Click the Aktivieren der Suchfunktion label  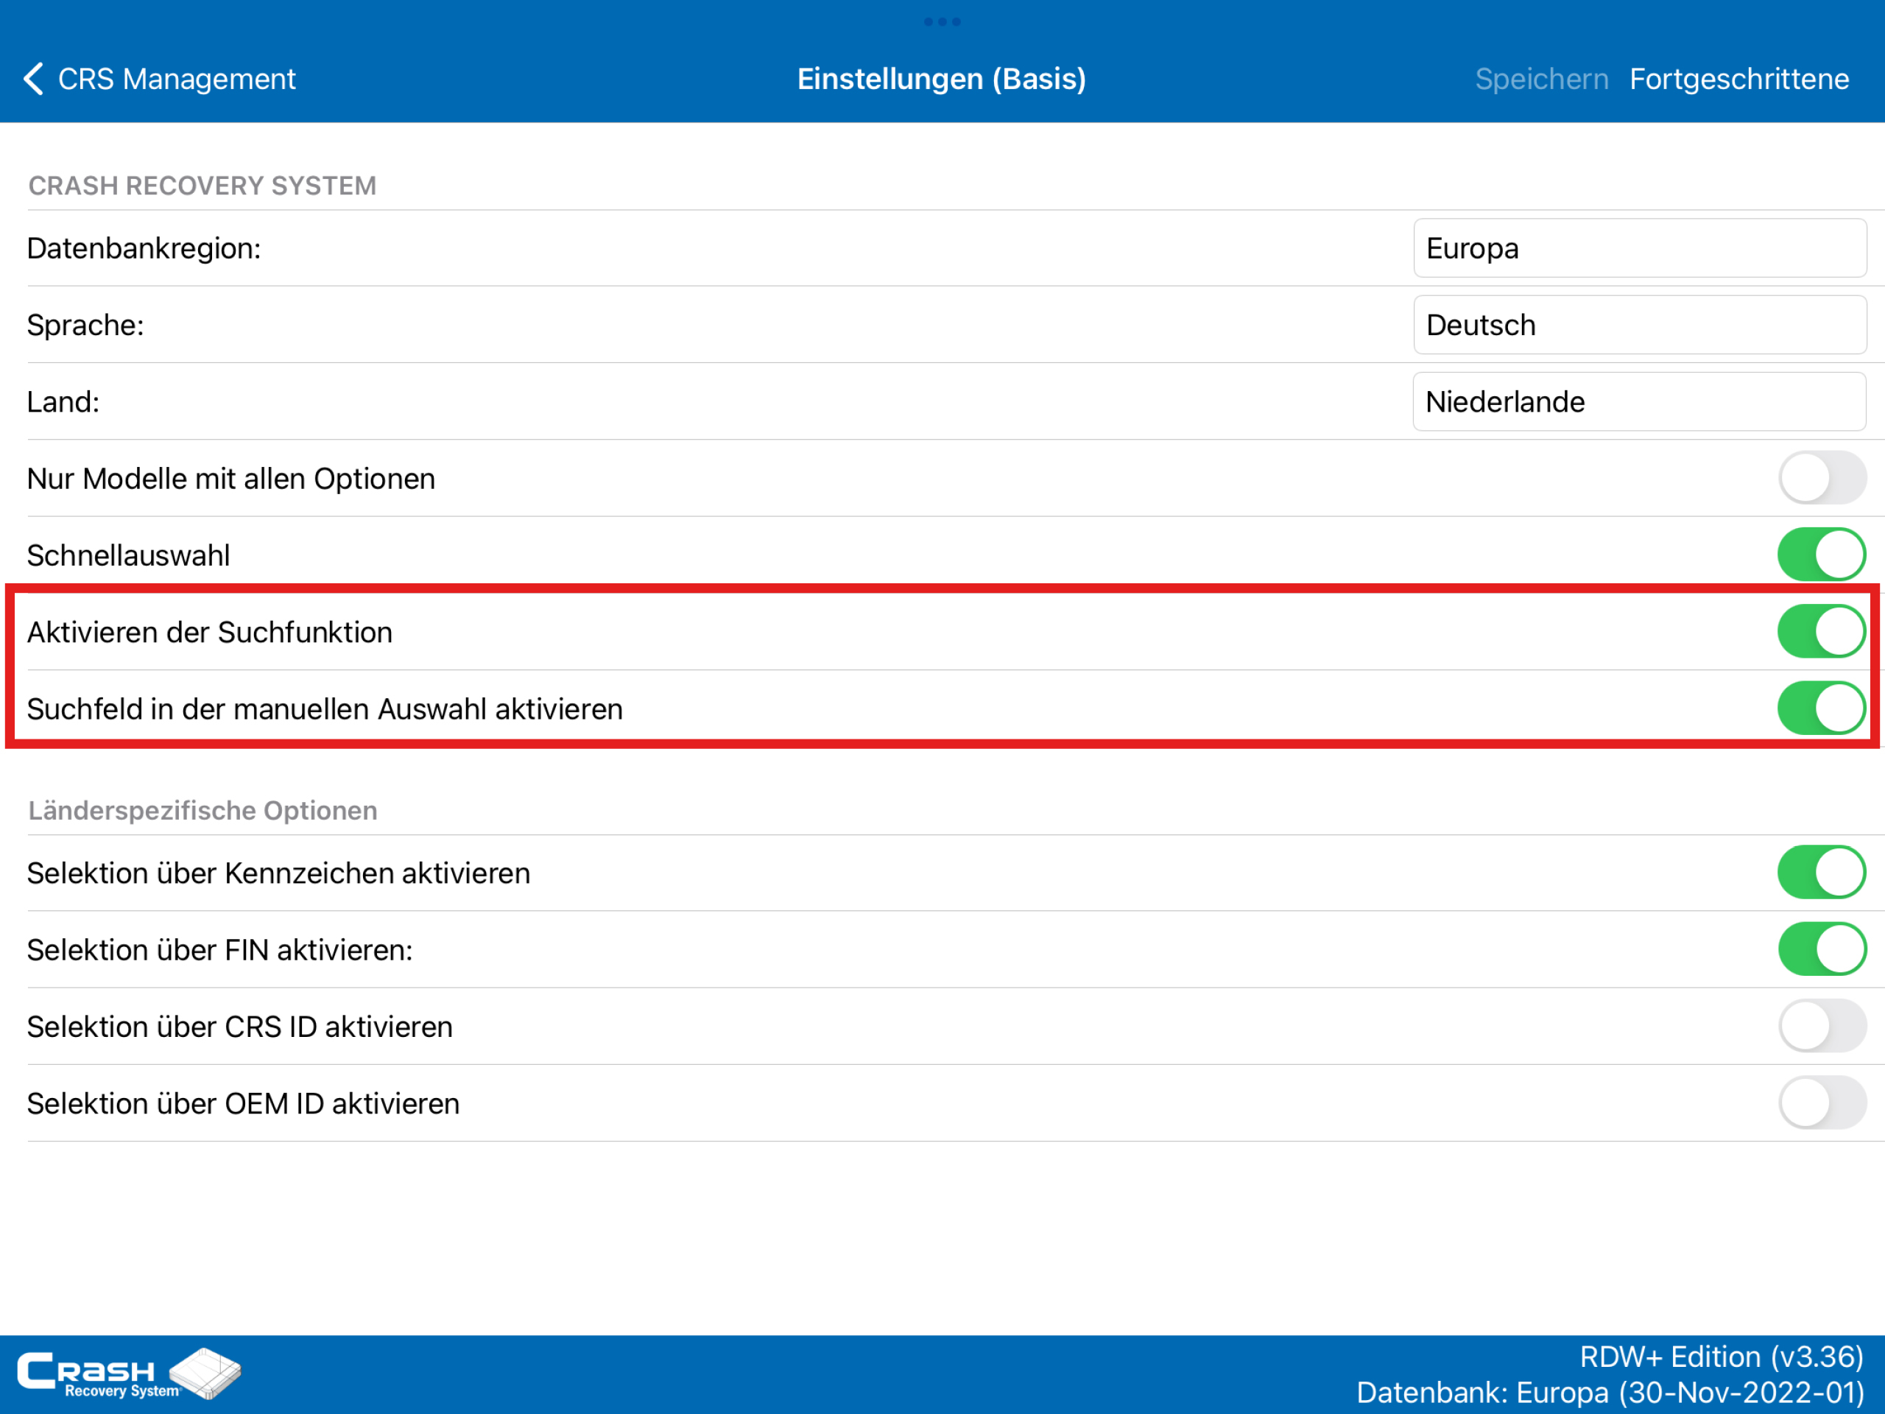pos(210,633)
